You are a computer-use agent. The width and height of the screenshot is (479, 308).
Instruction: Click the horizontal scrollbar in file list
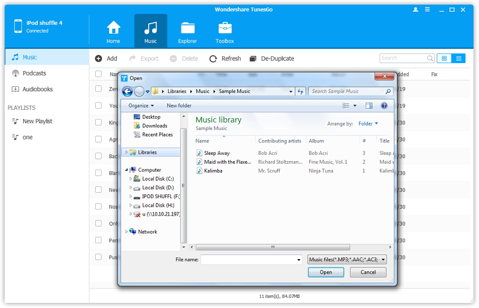click(x=273, y=247)
